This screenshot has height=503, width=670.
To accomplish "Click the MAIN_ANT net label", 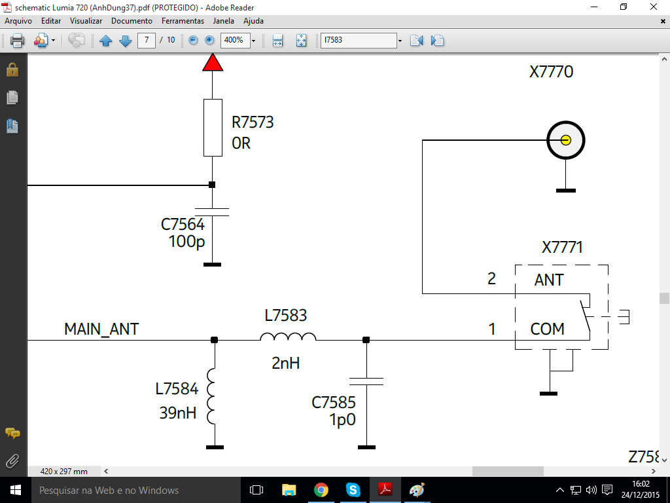I will (x=101, y=329).
